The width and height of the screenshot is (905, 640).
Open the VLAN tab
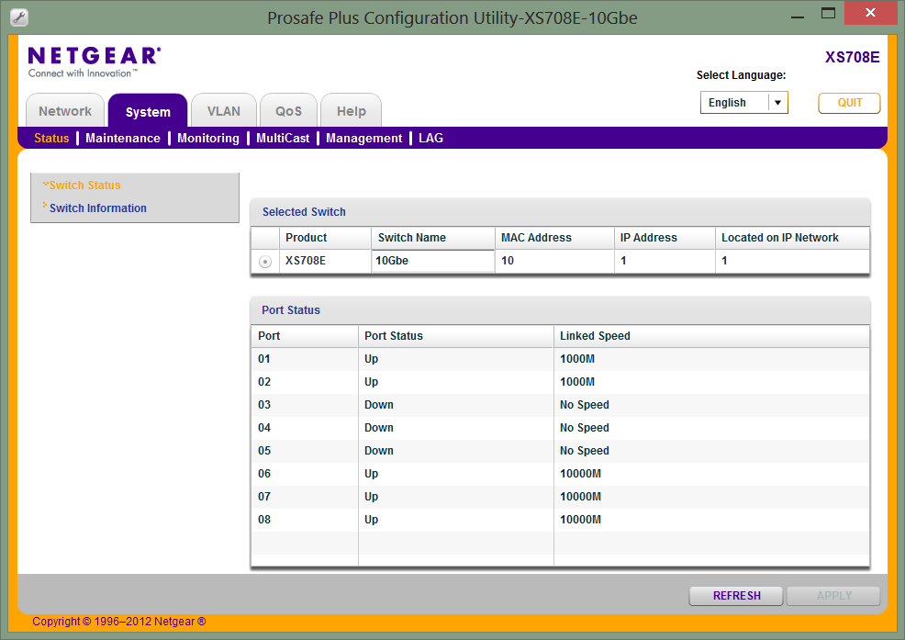click(224, 111)
